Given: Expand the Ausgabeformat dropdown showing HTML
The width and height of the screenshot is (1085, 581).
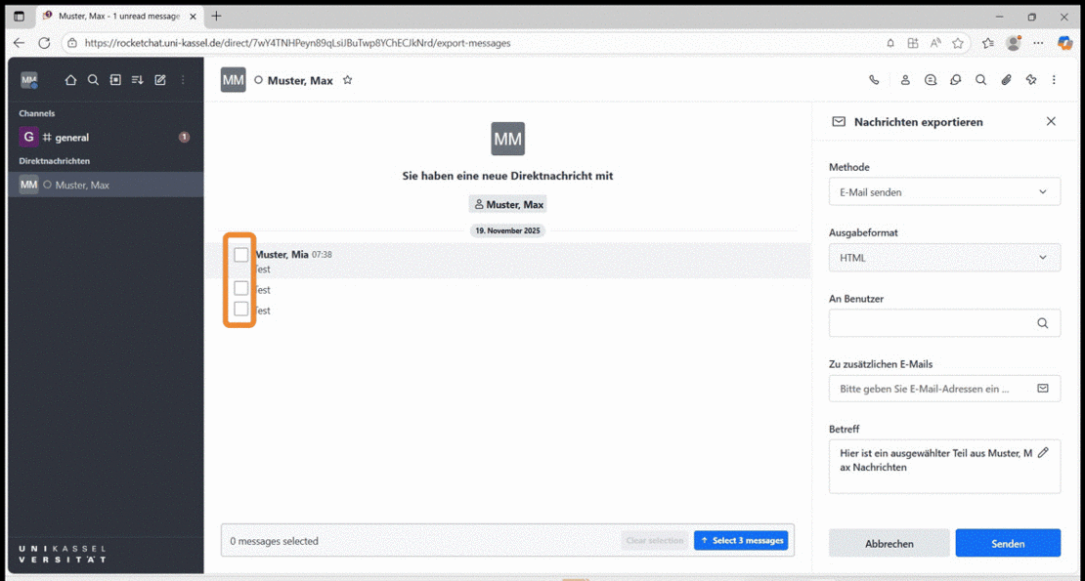Looking at the screenshot, I should coord(944,258).
